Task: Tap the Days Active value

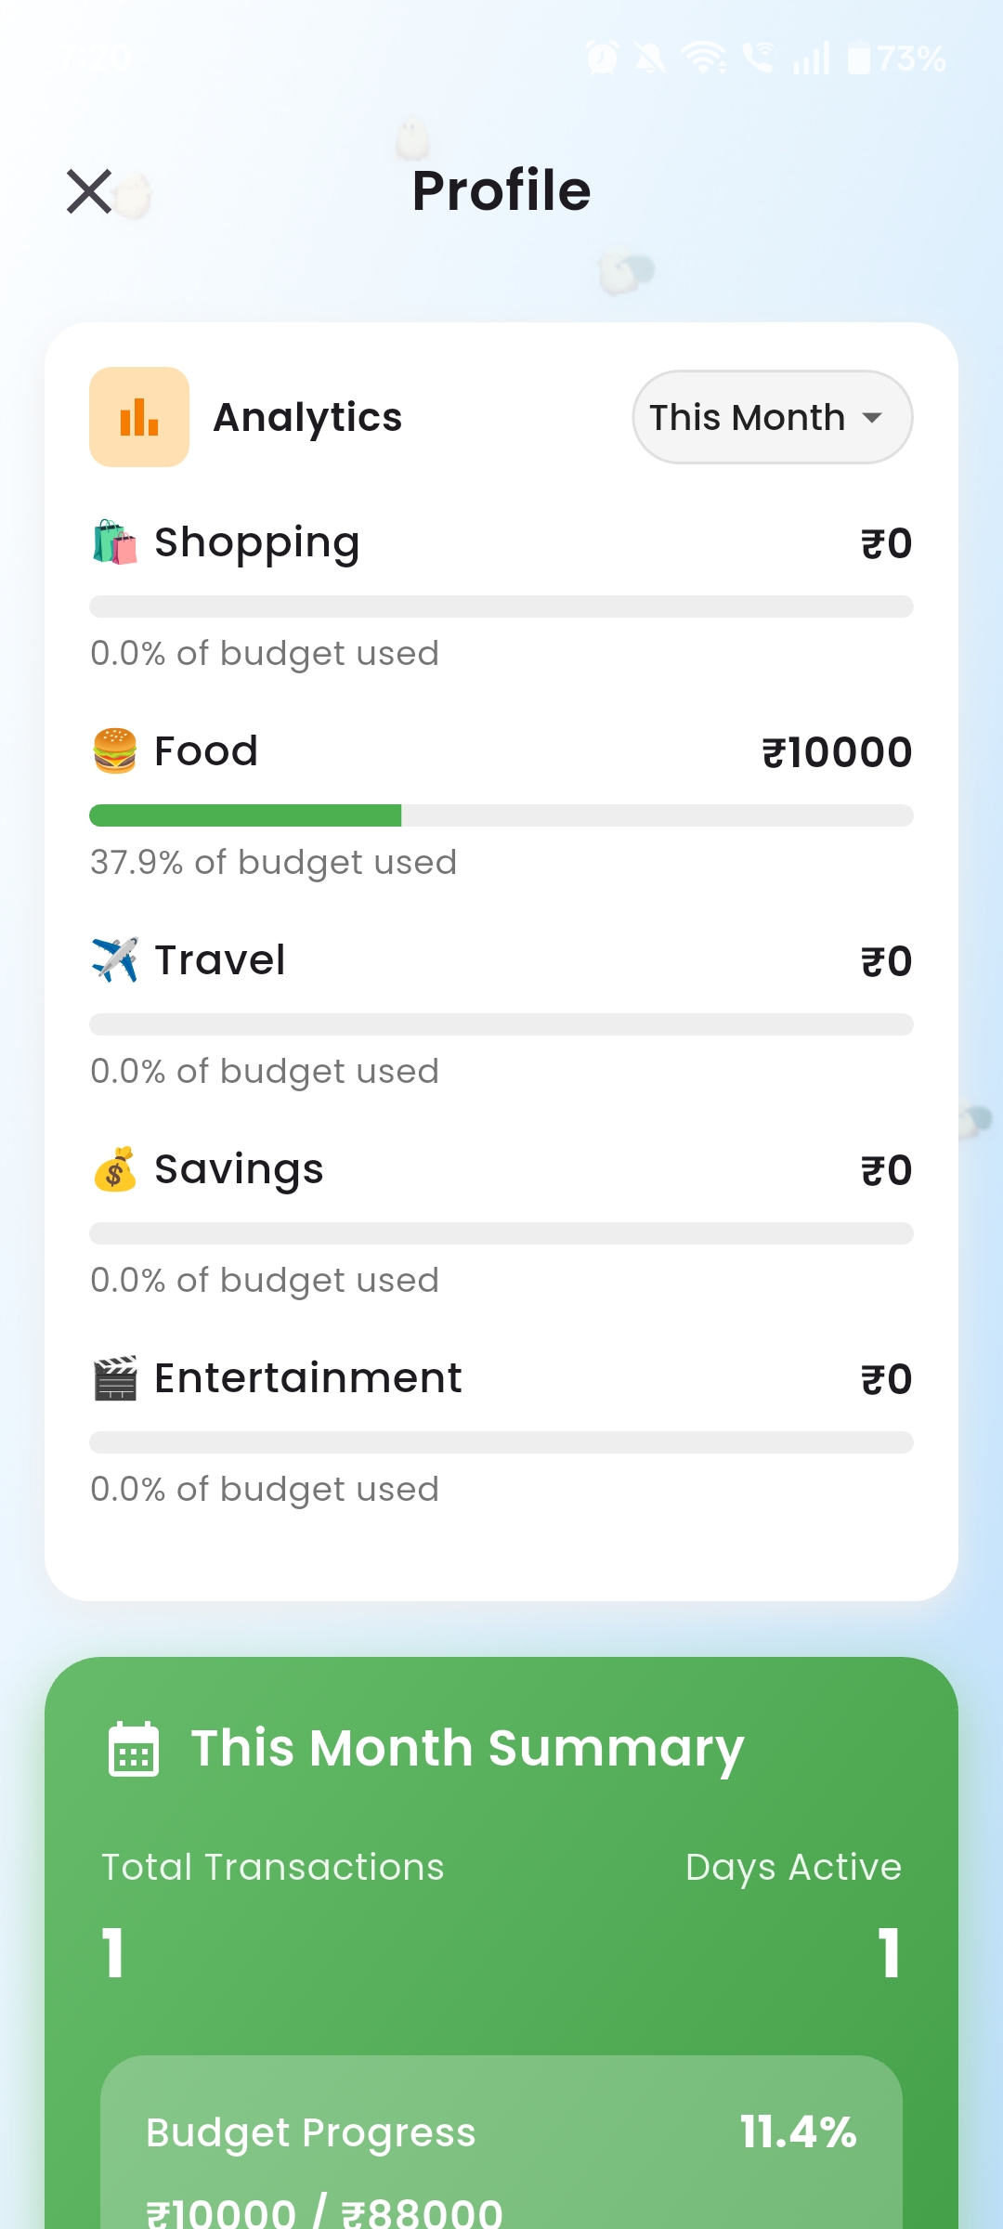Action: pos(889,1952)
